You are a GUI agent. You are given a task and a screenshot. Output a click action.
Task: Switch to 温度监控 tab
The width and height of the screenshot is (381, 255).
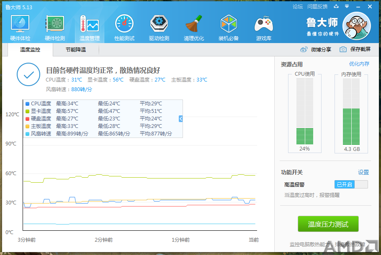coord(30,50)
